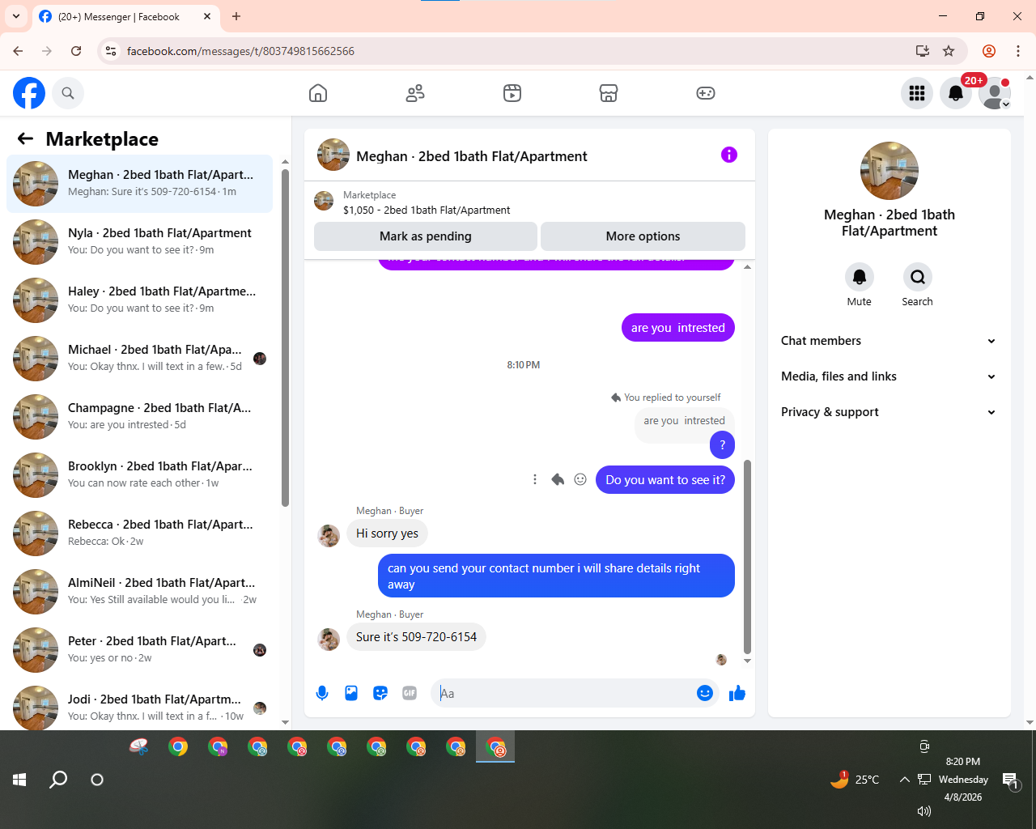Click the 'Sure it's 509-720-6154' message bubble

click(416, 637)
